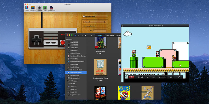The width and height of the screenshot is (209, 104).
Task: Click the Library tab in main window
Action: click(x=100, y=35)
